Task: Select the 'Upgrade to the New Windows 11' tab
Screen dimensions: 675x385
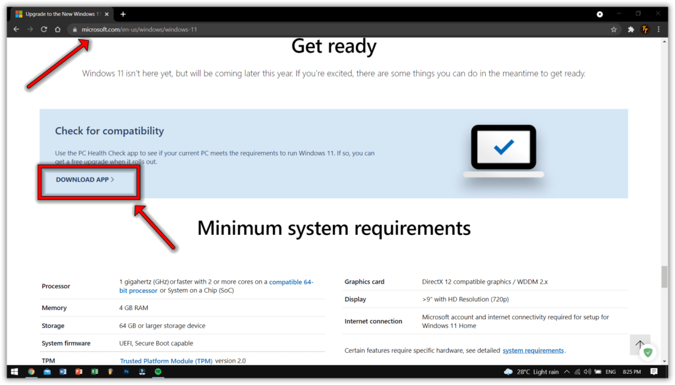Action: [63, 14]
